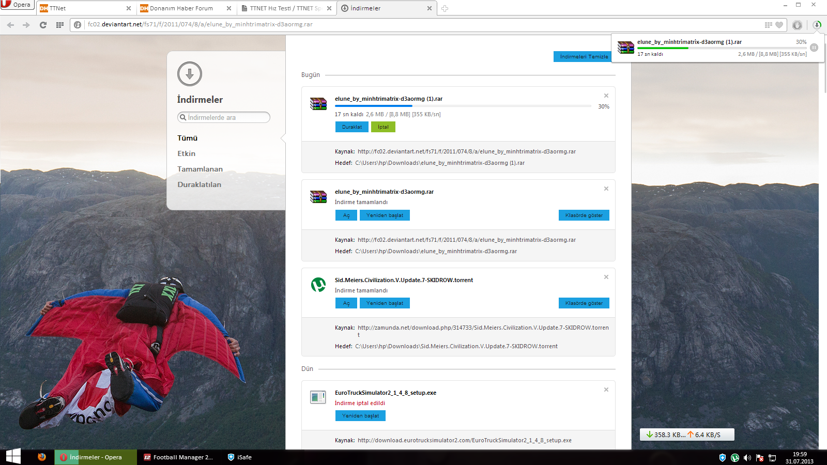Show Duraklatılan downloads filter
Image resolution: width=827 pixels, height=465 pixels.
[x=199, y=184]
